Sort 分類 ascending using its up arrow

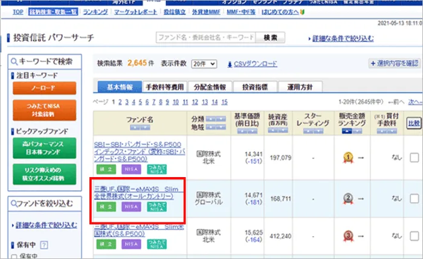coord(211,119)
